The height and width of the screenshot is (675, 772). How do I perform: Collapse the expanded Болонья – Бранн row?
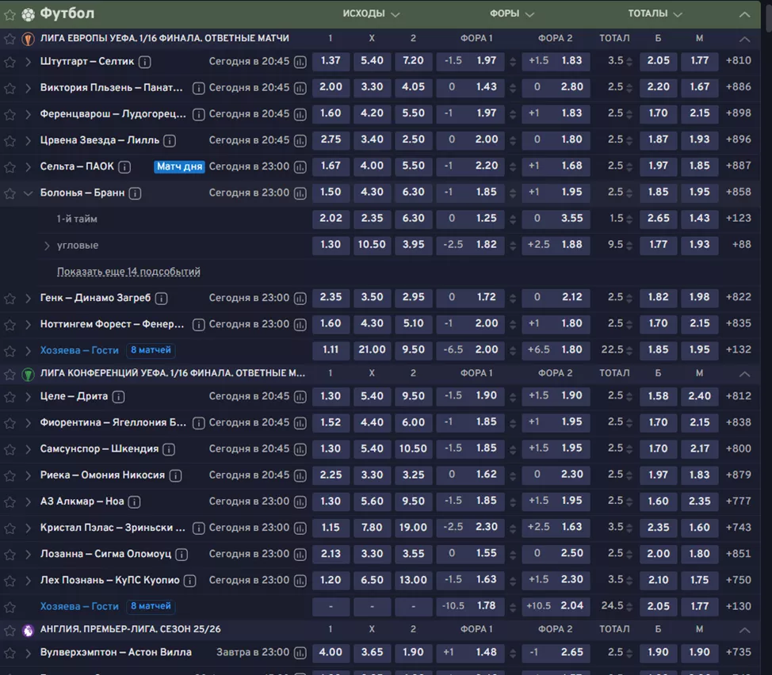[x=29, y=193]
